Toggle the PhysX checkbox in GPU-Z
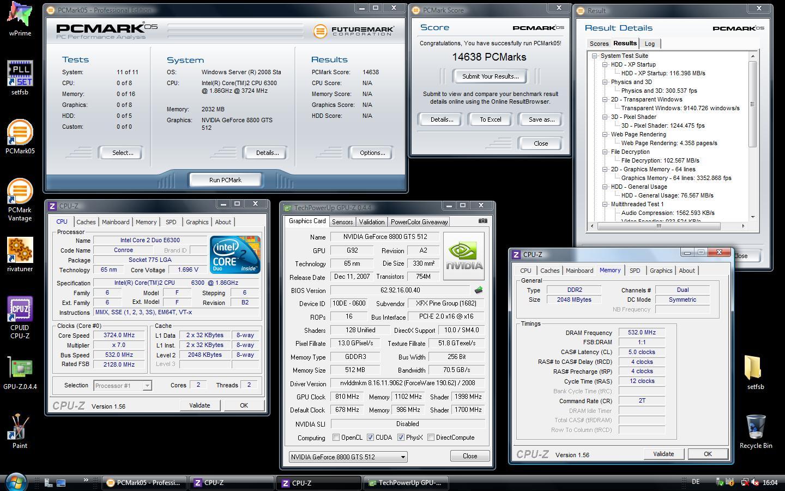The width and height of the screenshot is (785, 491). point(401,438)
